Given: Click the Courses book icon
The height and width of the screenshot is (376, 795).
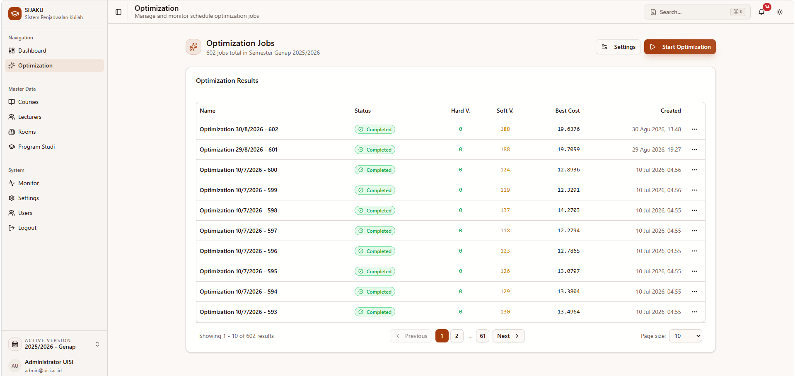Looking at the screenshot, I should (12, 102).
